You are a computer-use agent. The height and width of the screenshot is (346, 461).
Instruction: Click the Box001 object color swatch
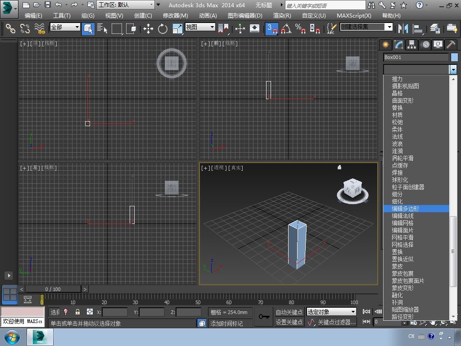click(x=454, y=57)
